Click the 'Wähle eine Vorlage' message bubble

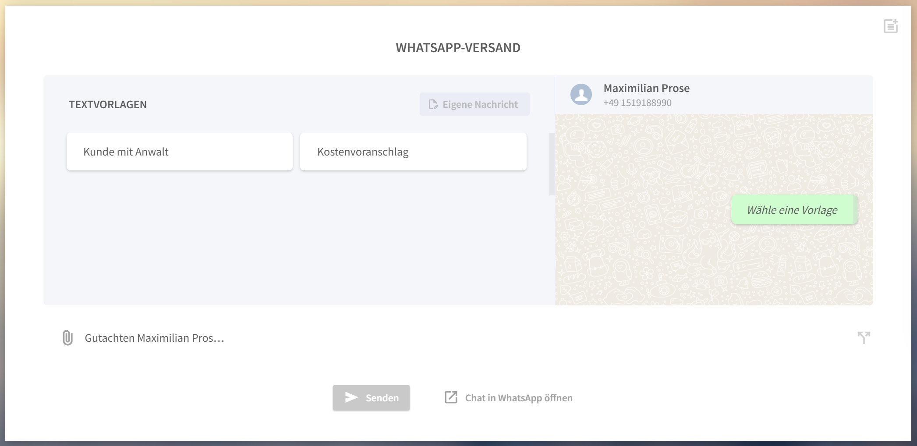[794, 210]
